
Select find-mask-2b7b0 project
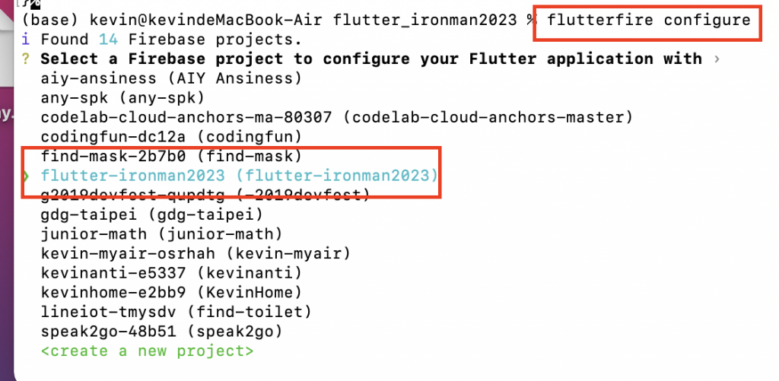171,157
